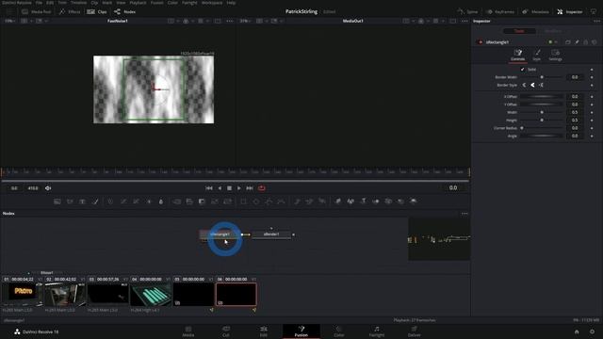
Task: Open the Media Pool panel
Action: pos(37,12)
